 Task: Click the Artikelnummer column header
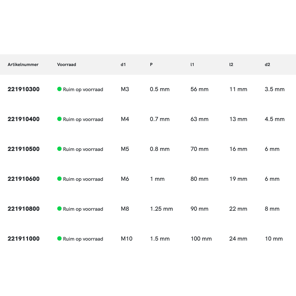pos(23,65)
